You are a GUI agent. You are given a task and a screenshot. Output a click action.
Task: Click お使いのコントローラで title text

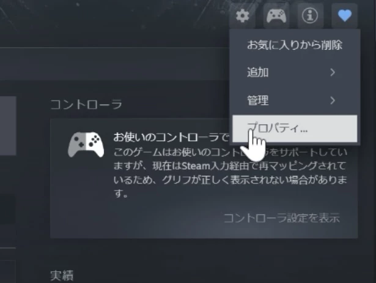pyautogui.click(x=171, y=137)
